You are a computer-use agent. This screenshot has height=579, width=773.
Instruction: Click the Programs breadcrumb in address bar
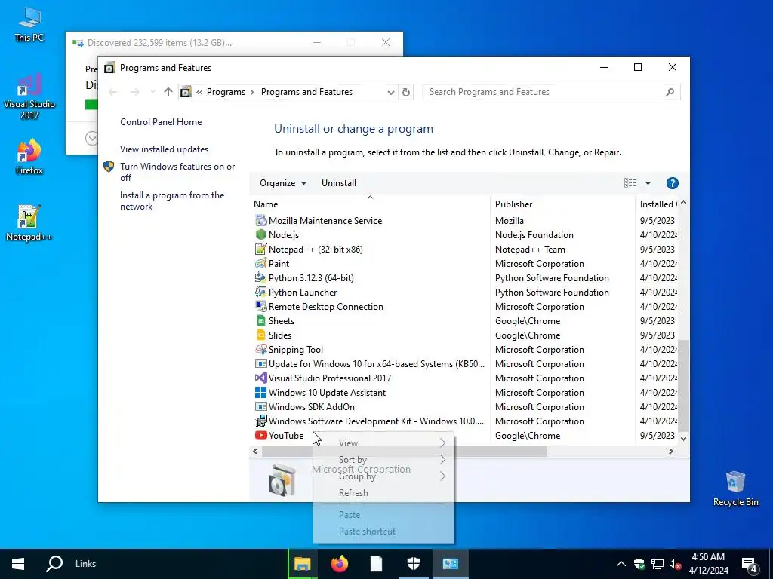226,92
